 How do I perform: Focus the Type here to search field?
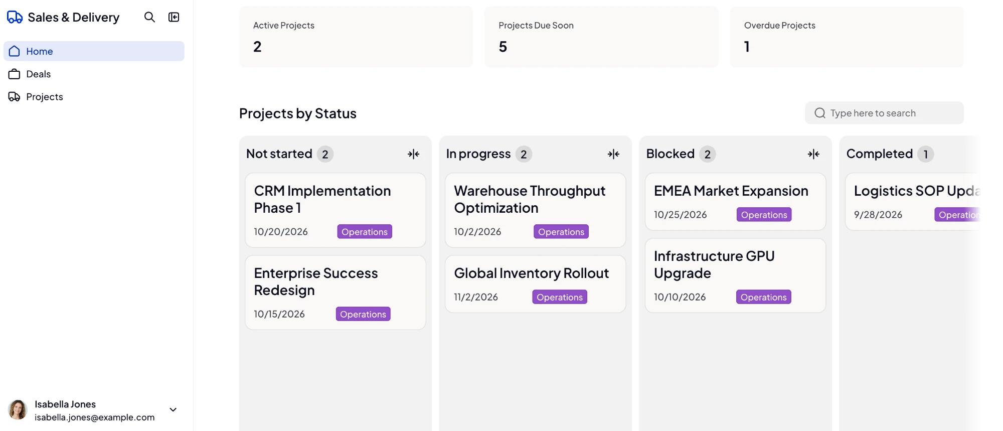point(884,113)
